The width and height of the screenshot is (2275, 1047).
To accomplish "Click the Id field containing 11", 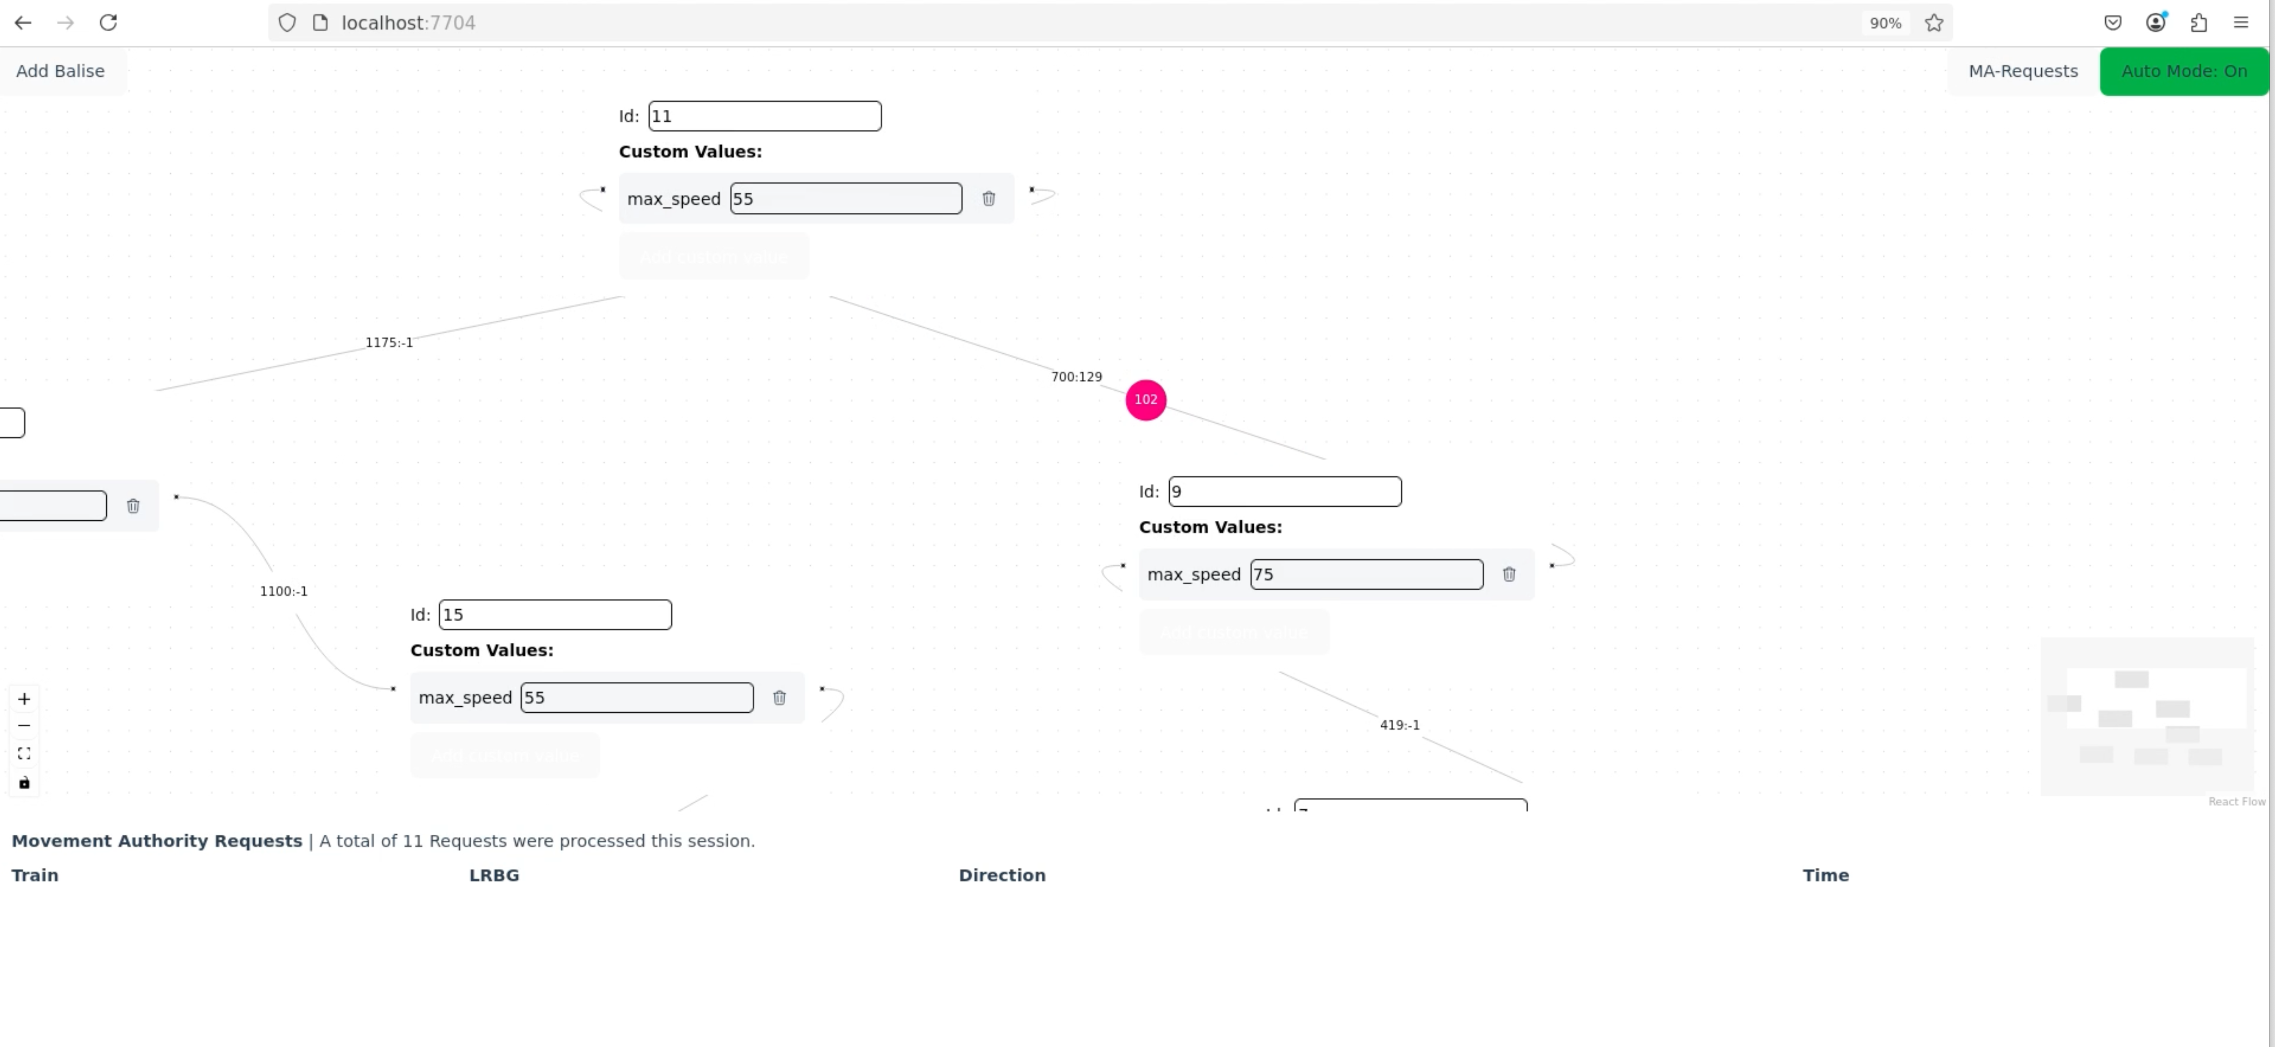I will pyautogui.click(x=765, y=116).
